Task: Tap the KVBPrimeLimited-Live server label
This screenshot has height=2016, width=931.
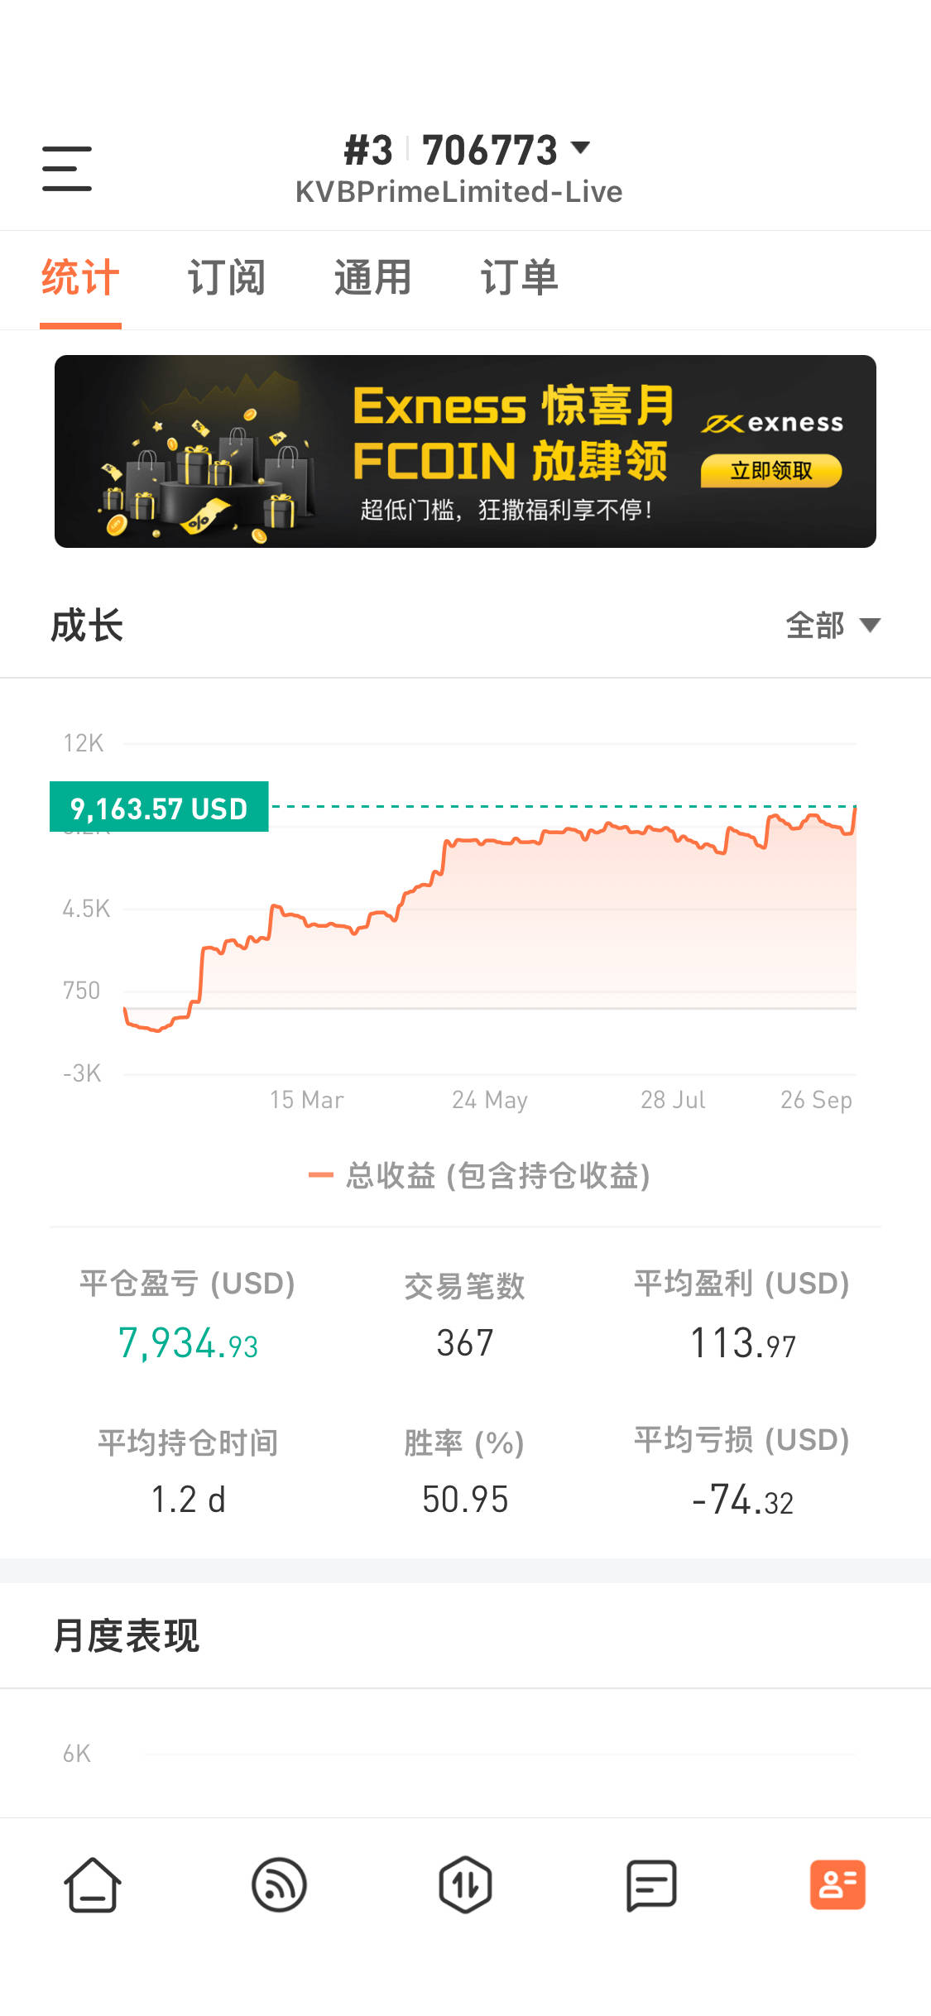Action: click(x=458, y=192)
